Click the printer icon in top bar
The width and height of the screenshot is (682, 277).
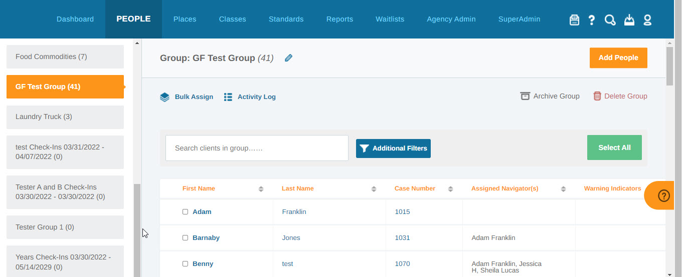point(574,20)
